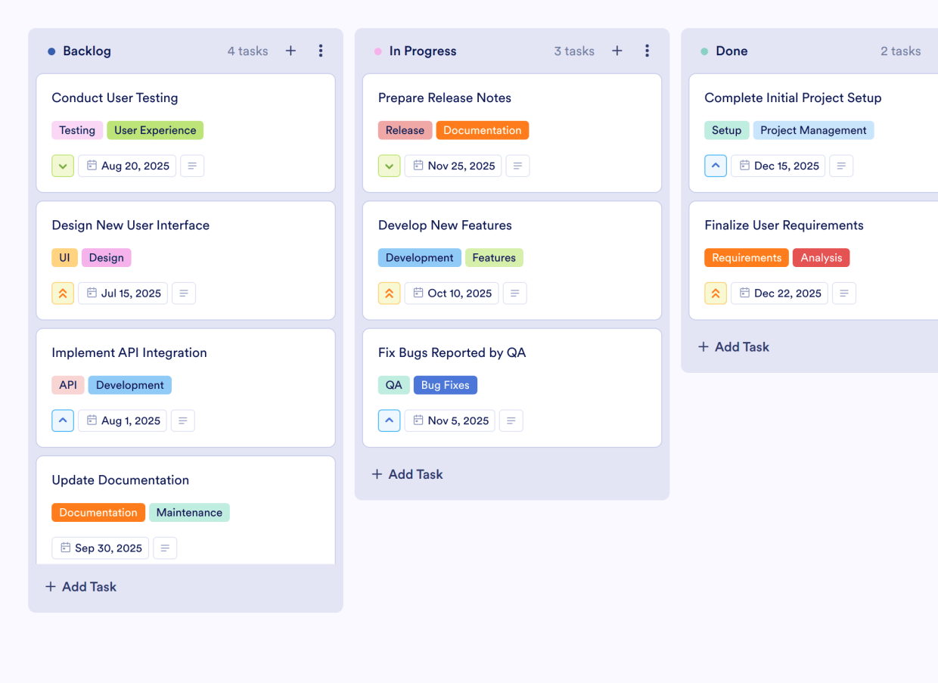Open the three-dot menu for In Progress column
938x683 pixels.
647,51
